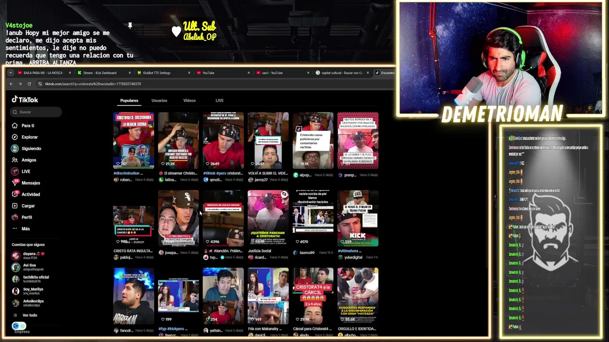Open the Para ti home feed icon
609x342 pixels.
[x=15, y=125]
